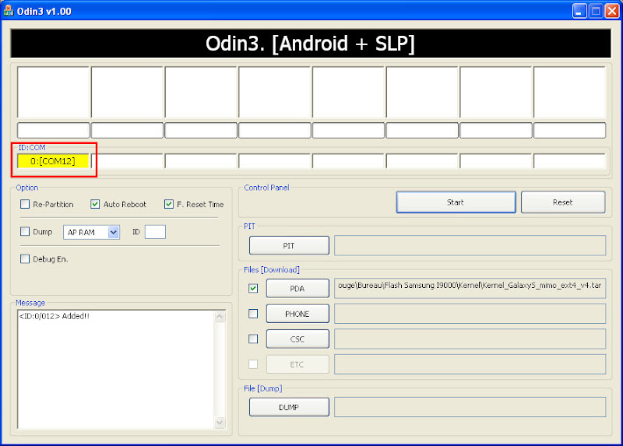This screenshot has width=623, height=446.
Task: Click the PHONE file button
Action: pos(297,314)
